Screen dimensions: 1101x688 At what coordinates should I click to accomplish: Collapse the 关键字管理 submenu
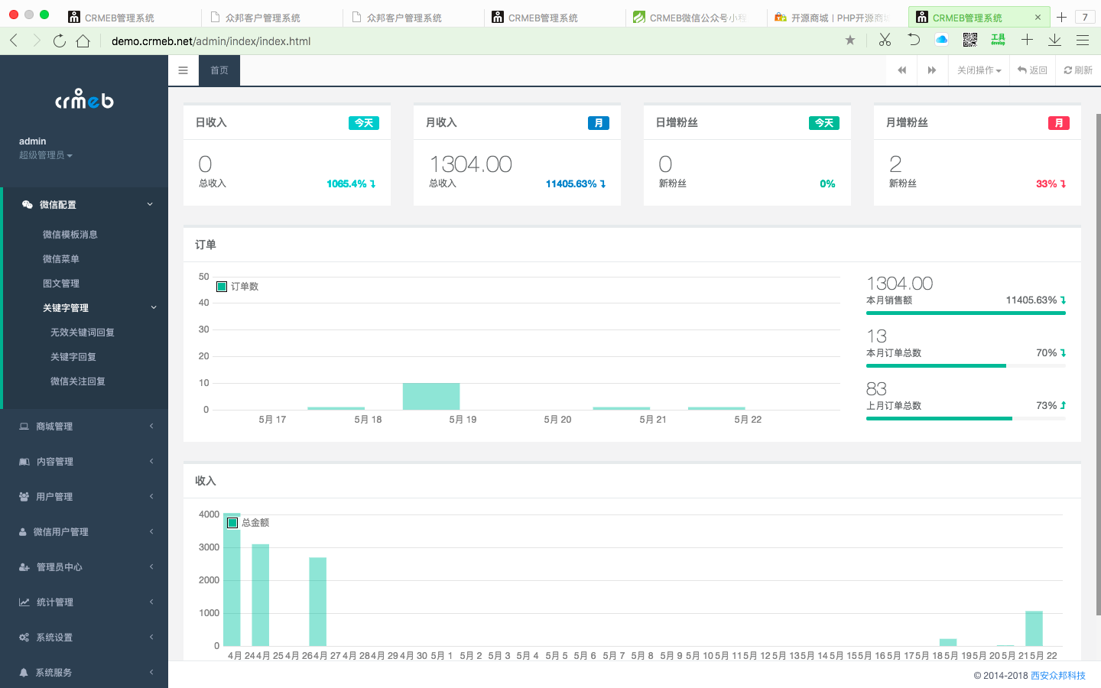coord(98,308)
